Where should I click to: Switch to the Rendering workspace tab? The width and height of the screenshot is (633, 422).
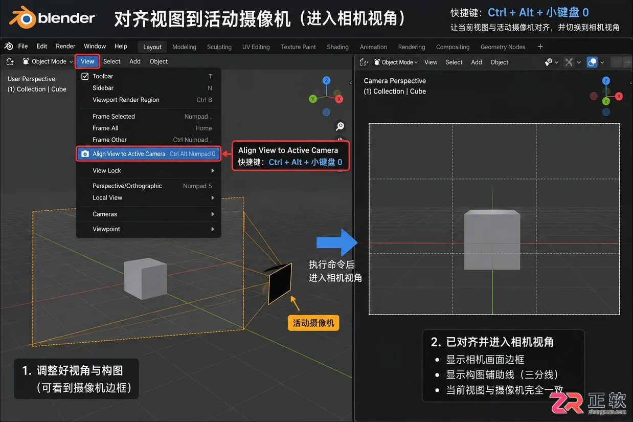click(x=412, y=47)
